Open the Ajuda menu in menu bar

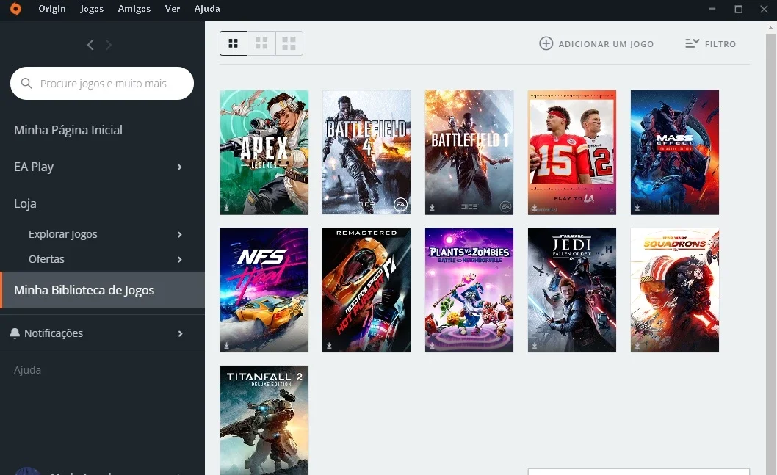(207, 9)
